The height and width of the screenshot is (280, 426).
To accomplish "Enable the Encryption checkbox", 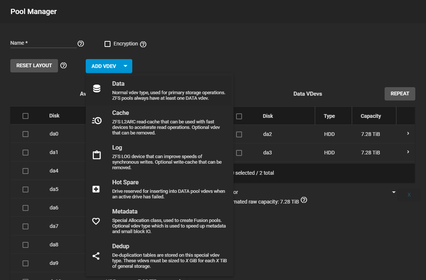I will click(x=108, y=44).
